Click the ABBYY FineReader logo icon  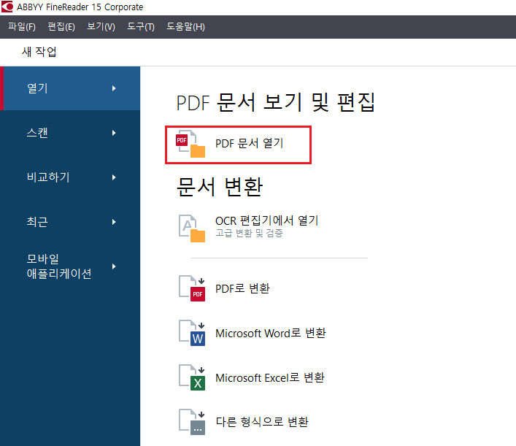click(x=7, y=7)
